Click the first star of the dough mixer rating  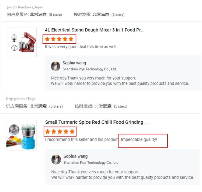tap(47, 39)
